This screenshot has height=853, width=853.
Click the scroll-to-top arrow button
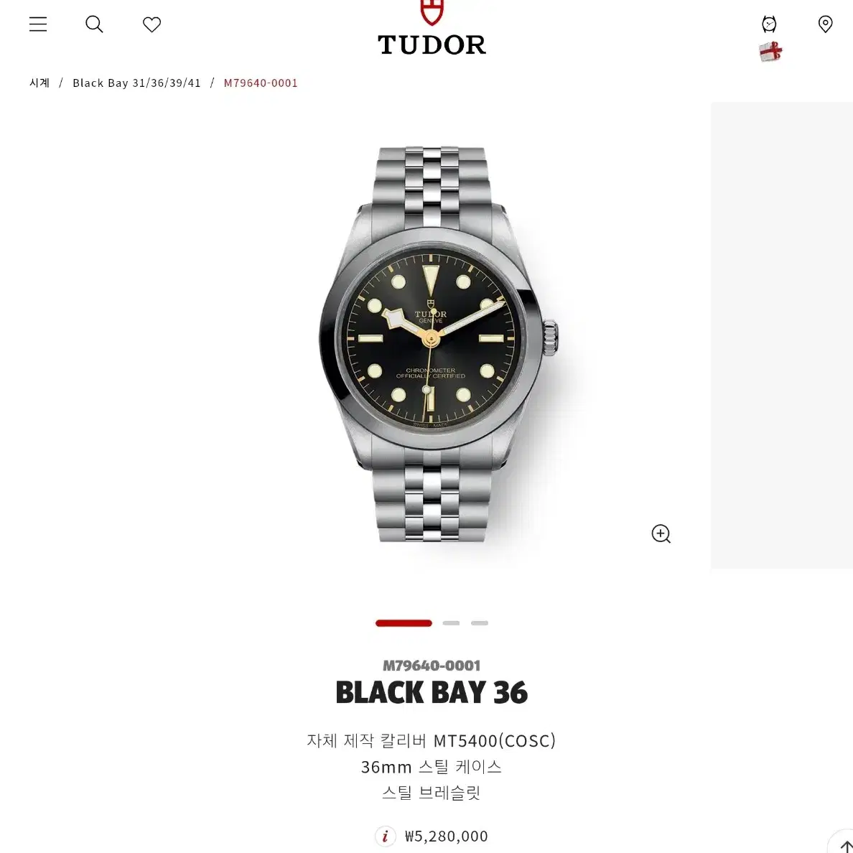[x=842, y=843]
